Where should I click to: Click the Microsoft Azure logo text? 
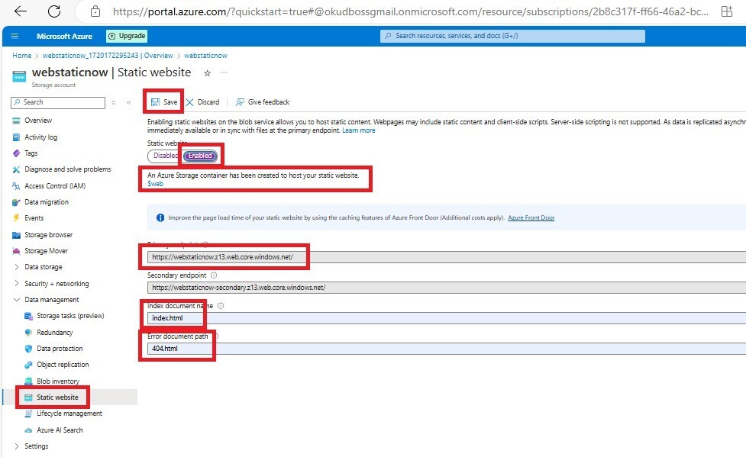[64, 36]
